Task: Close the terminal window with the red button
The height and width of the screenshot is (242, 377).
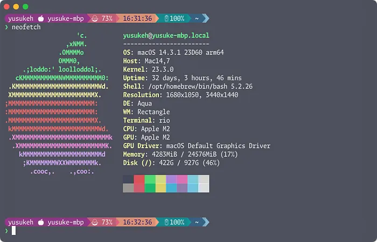Action: click(x=6, y=6)
